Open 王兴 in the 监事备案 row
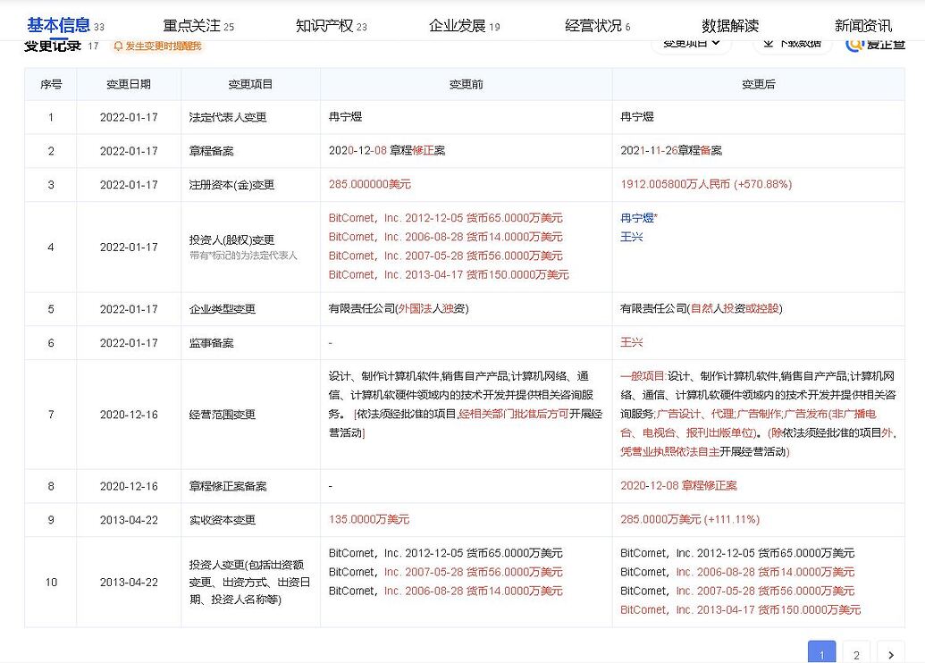This screenshot has width=925, height=663. coord(631,342)
